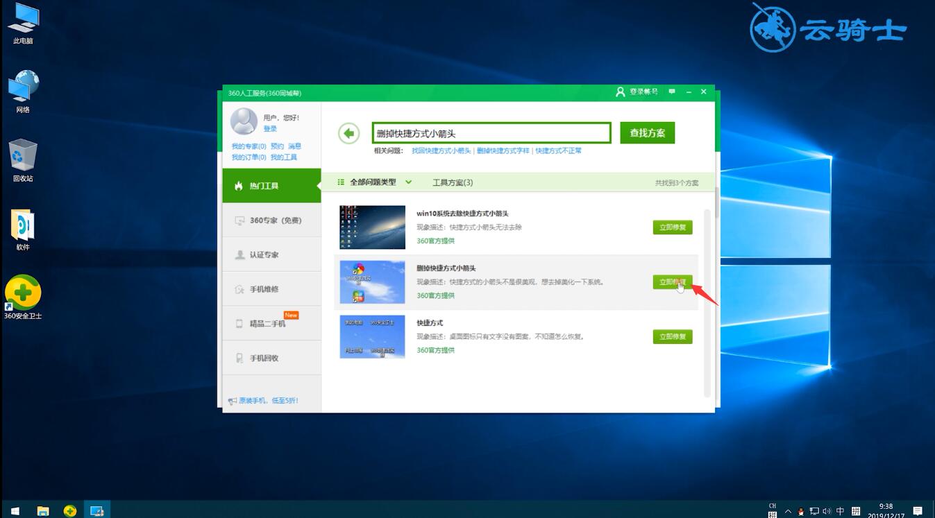This screenshot has height=518, width=935.
Task: Open 手机回收 sidebar item
Action: [x=271, y=358]
